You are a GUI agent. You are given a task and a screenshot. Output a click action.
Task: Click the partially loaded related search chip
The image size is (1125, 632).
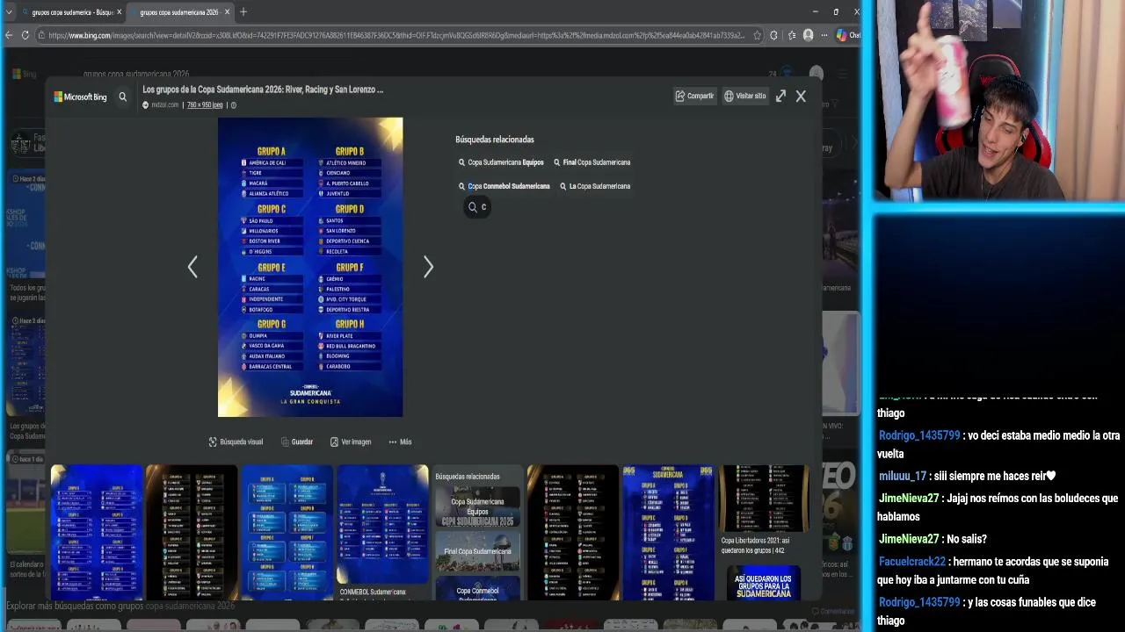(477, 207)
